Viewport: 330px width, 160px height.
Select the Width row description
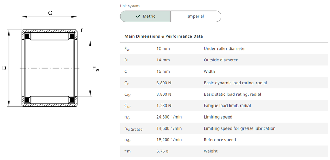(x=209, y=71)
